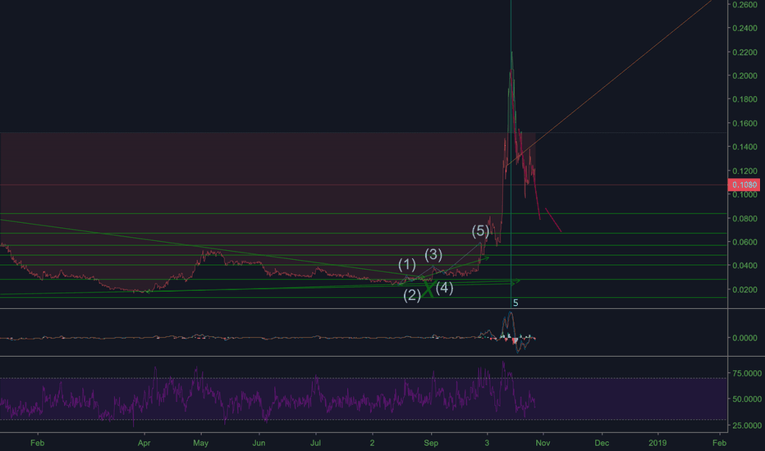This screenshot has width=765, height=451.
Task: Click the 75.0000 RSI axis label
Action: tap(746, 373)
